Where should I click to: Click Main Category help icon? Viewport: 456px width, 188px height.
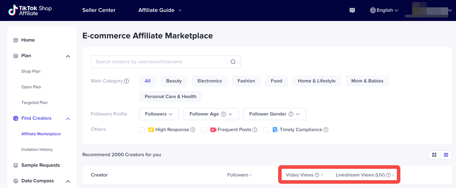pyautogui.click(x=126, y=81)
